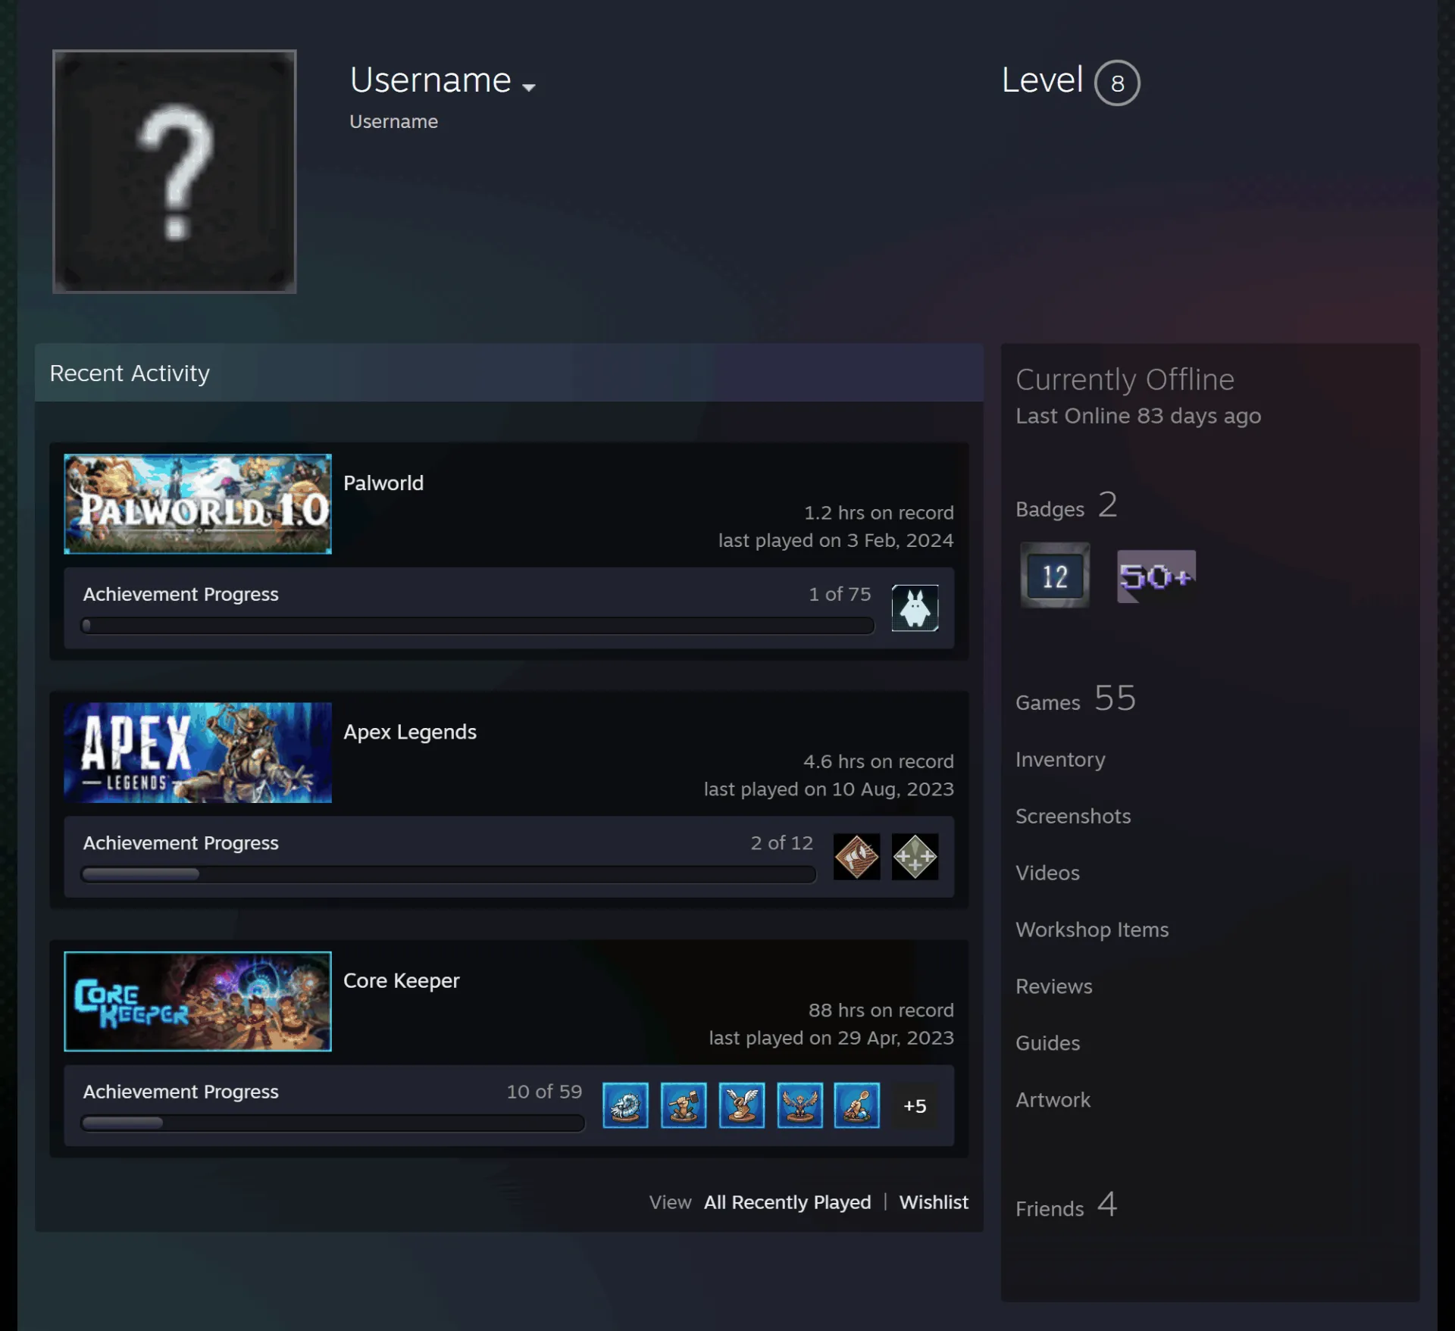Screen dimensions: 1455x1331
Task: Open the Wishlist link
Action: coord(934,1202)
